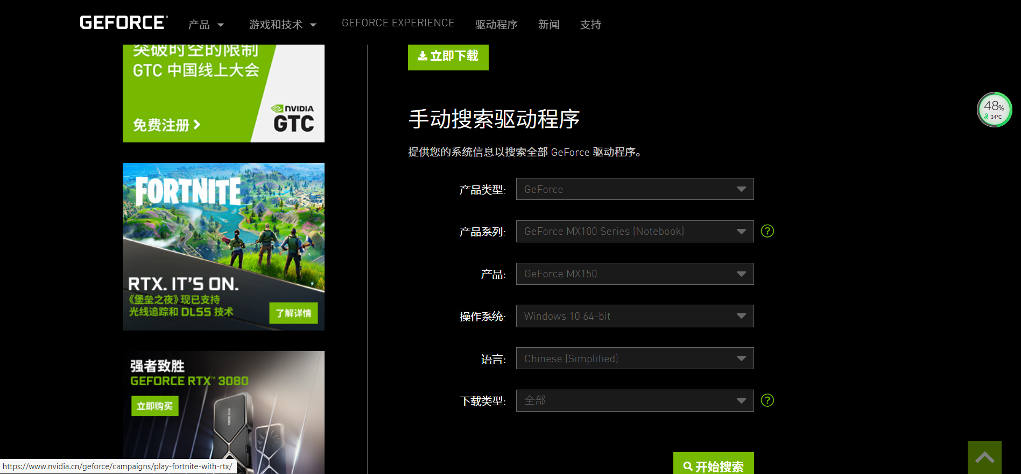The height and width of the screenshot is (474, 1021).
Task: Click the 48% floating performance widget
Action: coord(994,110)
